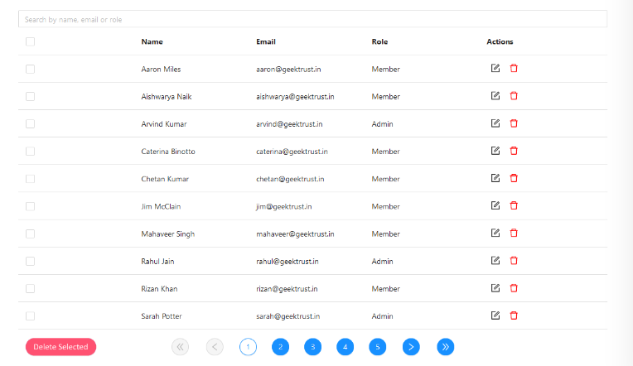Click email arvind@geektrust.in
Viewport: 633px width, 366px height.
coord(289,124)
